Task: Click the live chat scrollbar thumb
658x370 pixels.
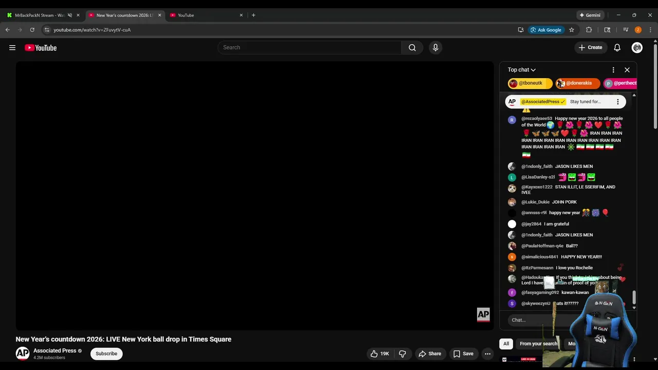Action: [x=634, y=297]
